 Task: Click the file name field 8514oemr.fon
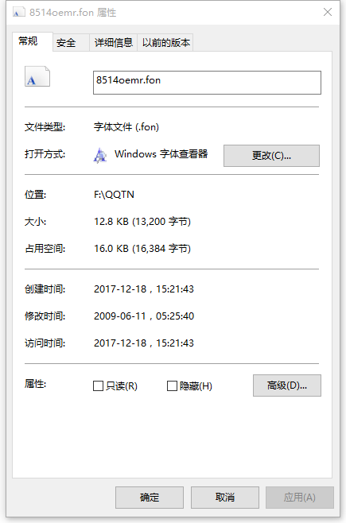point(207,83)
